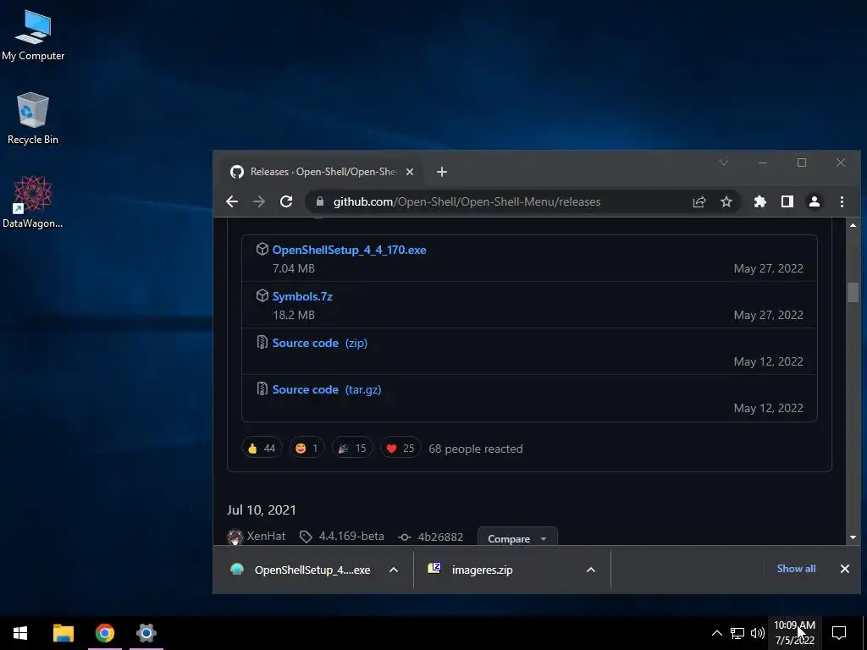
Task: Click '68 people reacted' text
Action: point(476,449)
